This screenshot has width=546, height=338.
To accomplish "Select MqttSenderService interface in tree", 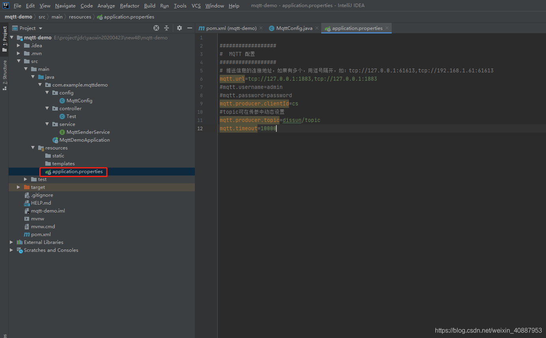I will 88,132.
